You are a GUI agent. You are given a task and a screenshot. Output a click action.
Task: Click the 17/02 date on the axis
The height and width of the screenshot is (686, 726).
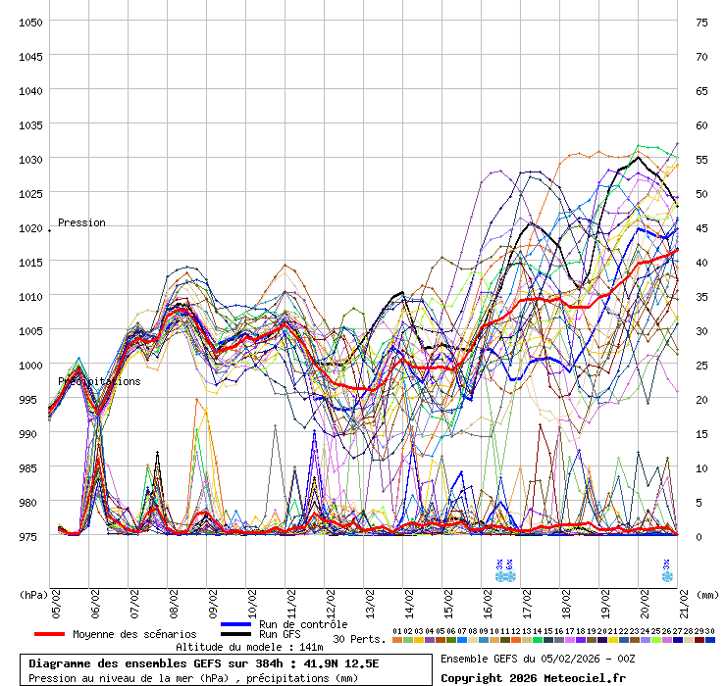527,600
